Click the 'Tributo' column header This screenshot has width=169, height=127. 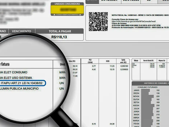point(136,61)
